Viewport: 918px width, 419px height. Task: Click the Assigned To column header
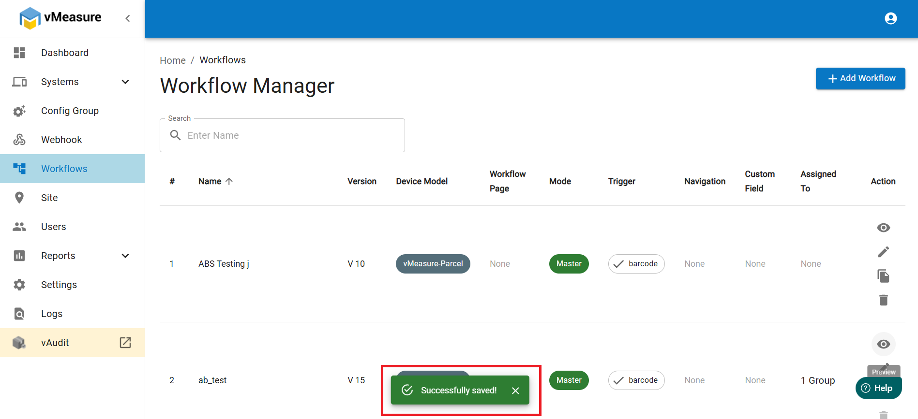(818, 181)
